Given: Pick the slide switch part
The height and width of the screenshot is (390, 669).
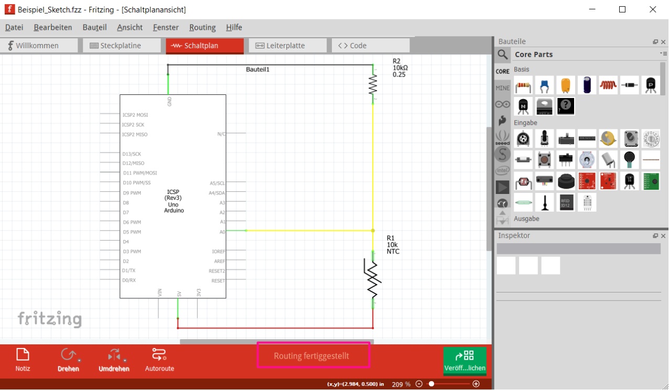Looking at the screenshot, I should pos(566,159).
